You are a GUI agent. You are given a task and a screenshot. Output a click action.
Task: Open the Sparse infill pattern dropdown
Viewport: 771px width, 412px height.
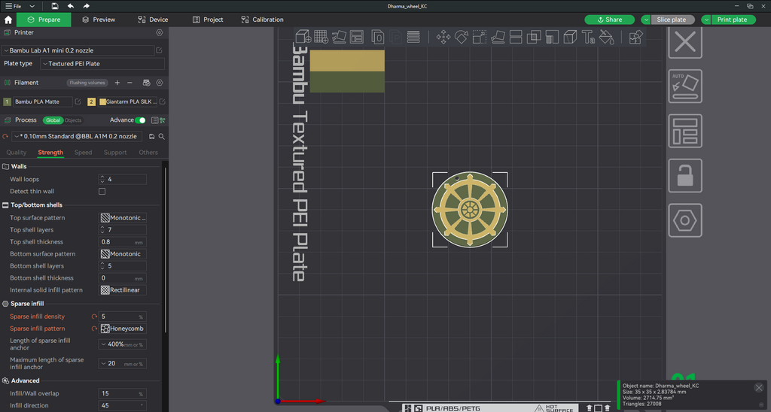click(x=123, y=329)
